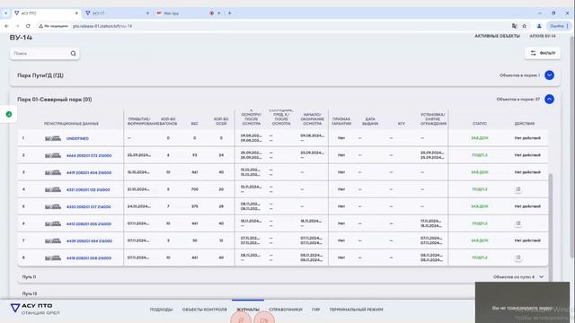Click train icon beside 4418 208201 008 216000
Viewport: 575px width, 323px height.
[53, 258]
